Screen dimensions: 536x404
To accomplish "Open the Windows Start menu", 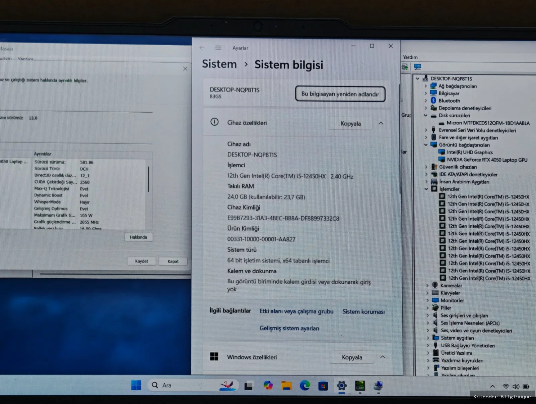I will tap(136, 386).
